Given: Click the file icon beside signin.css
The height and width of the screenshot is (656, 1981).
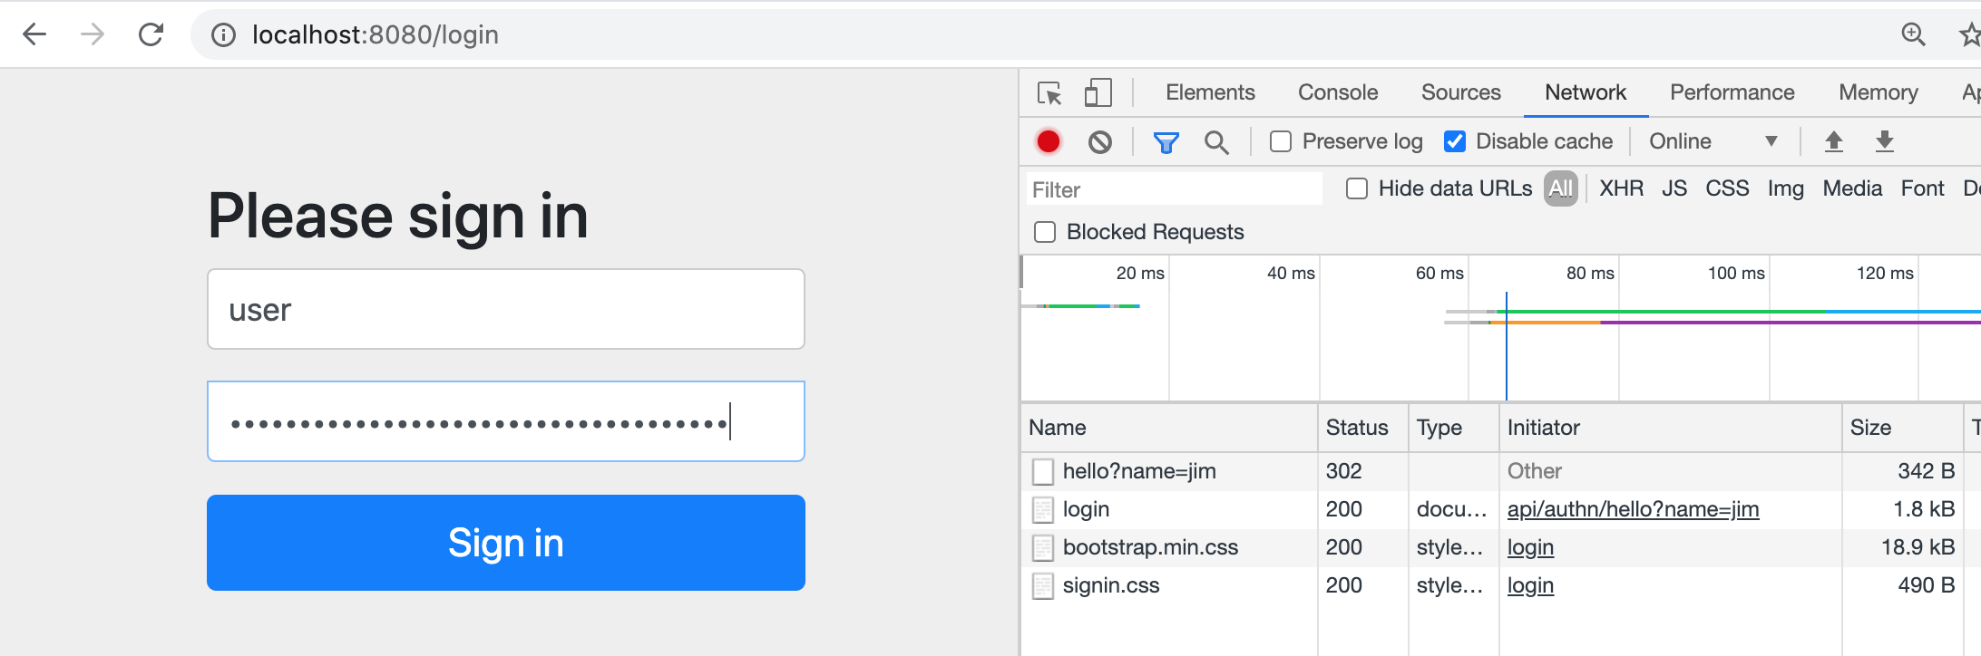Looking at the screenshot, I should (1043, 585).
